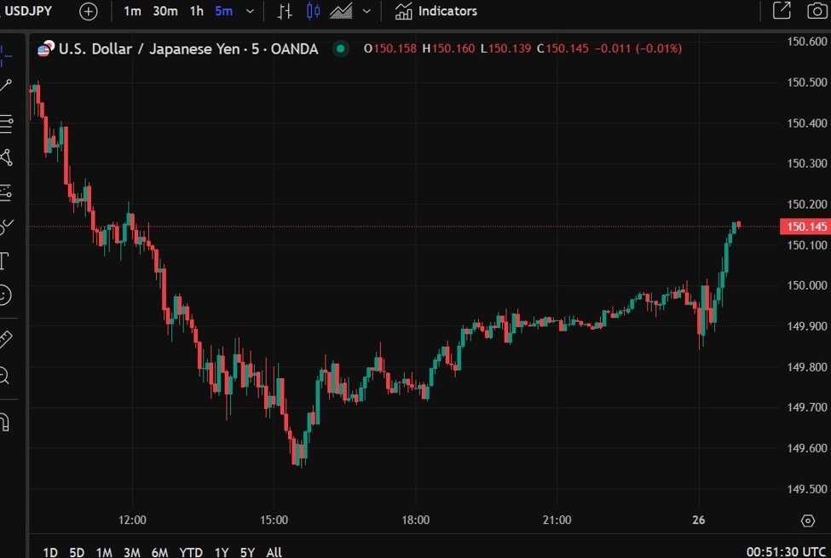Screen dimensions: 831x558
Task: Activate the zoom in magnifier tool
Action: point(4,375)
